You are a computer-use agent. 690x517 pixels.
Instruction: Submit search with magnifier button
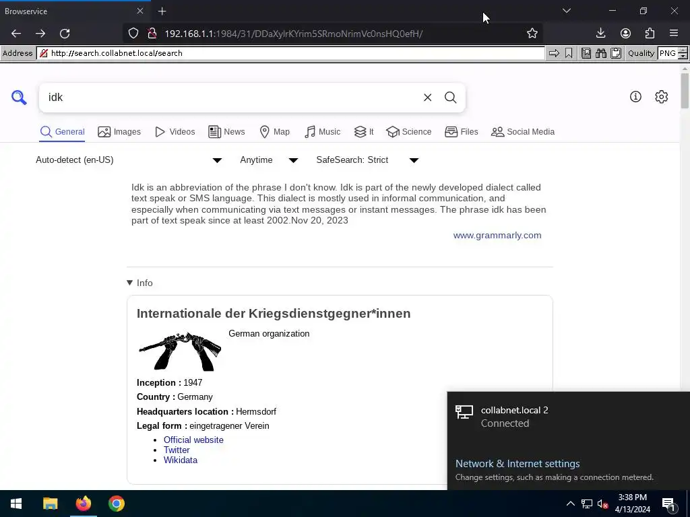click(450, 98)
